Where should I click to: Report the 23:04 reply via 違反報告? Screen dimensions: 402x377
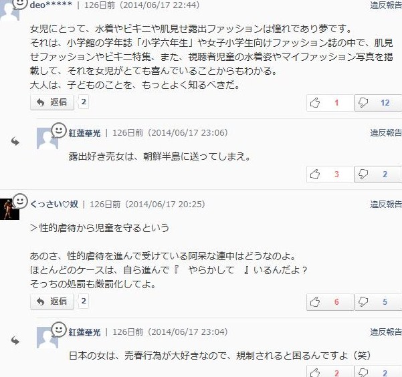[386, 332]
